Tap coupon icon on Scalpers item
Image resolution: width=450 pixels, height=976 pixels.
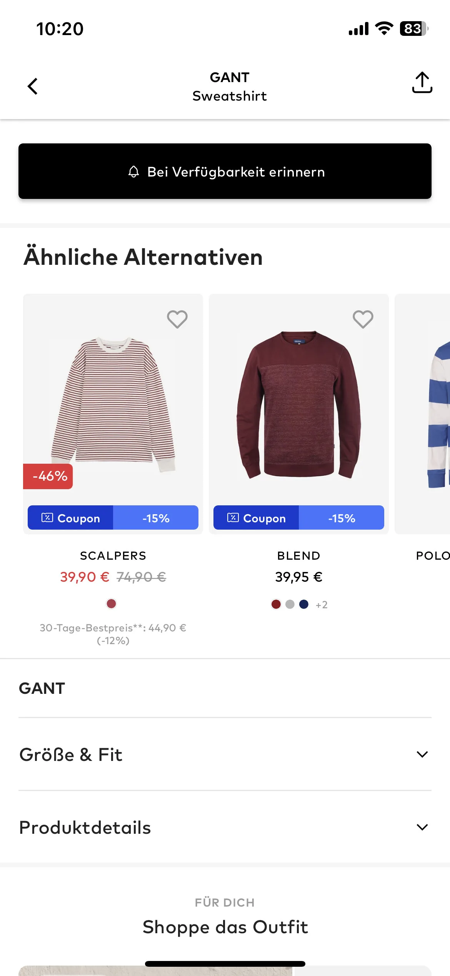pyautogui.click(x=47, y=518)
